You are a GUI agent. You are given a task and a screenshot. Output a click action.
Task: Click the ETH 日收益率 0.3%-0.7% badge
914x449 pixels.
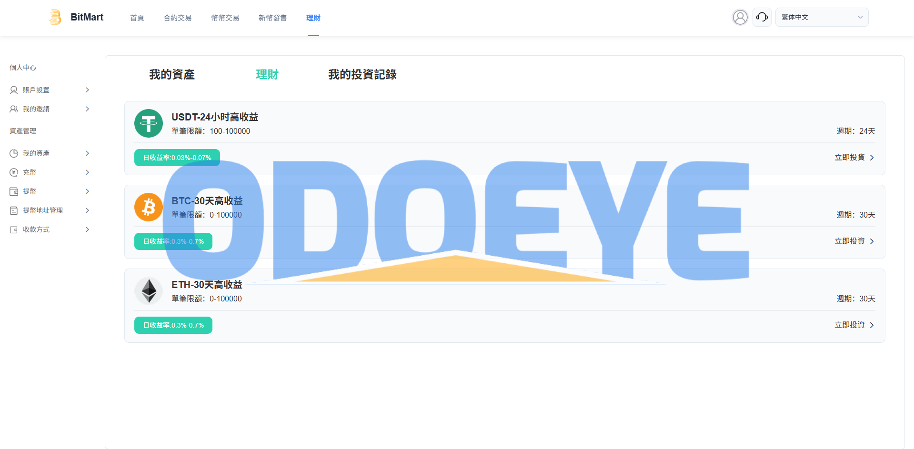pos(173,325)
